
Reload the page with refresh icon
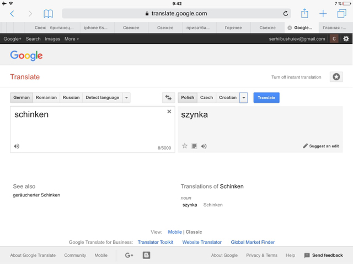(286, 13)
